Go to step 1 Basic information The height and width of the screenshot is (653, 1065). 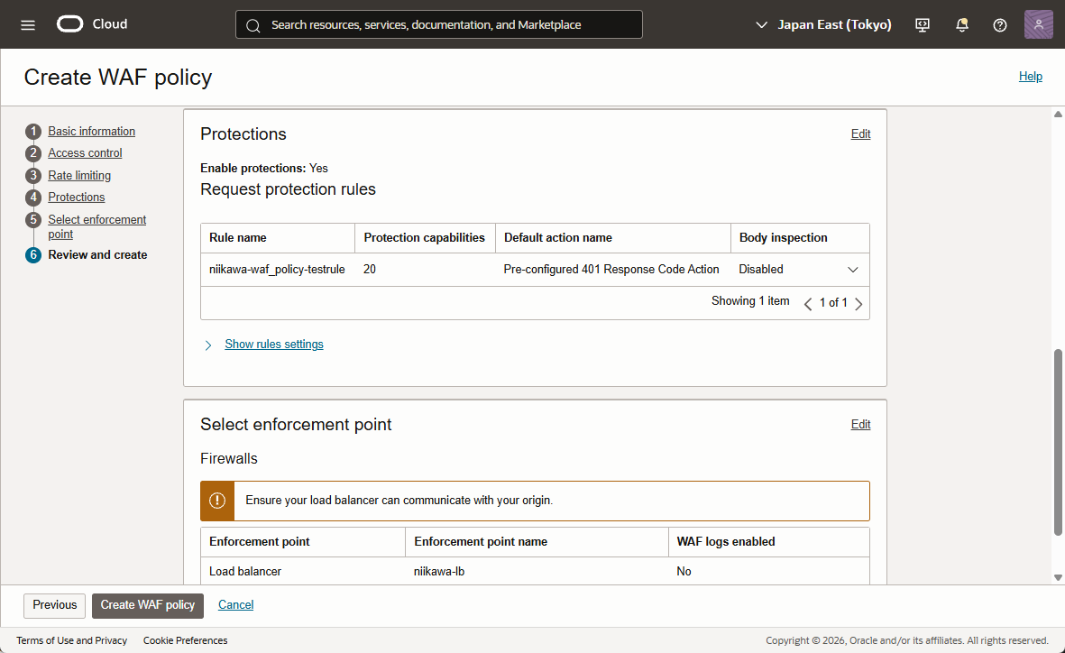(x=91, y=132)
